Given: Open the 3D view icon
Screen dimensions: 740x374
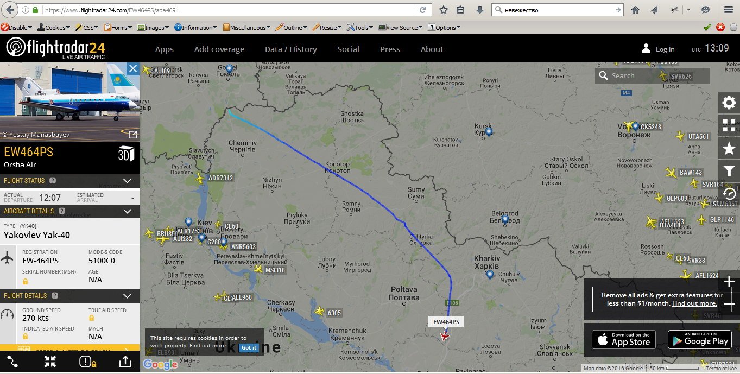Looking at the screenshot, I should click(x=127, y=154).
